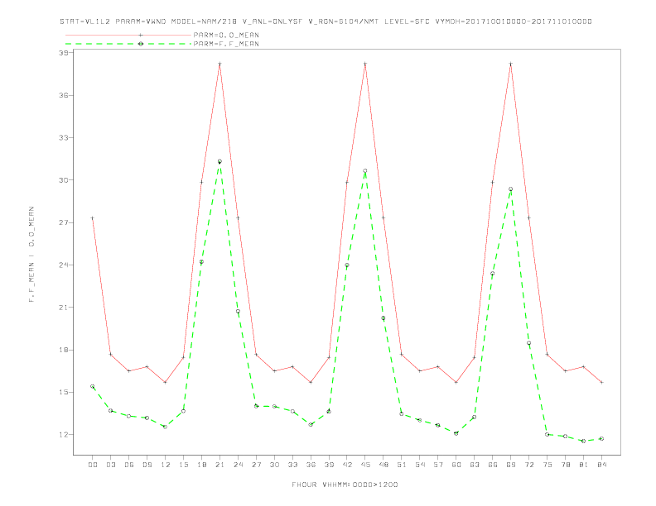Click the x-axis forecast hour label 36
The width and height of the screenshot is (656, 506).
311,465
